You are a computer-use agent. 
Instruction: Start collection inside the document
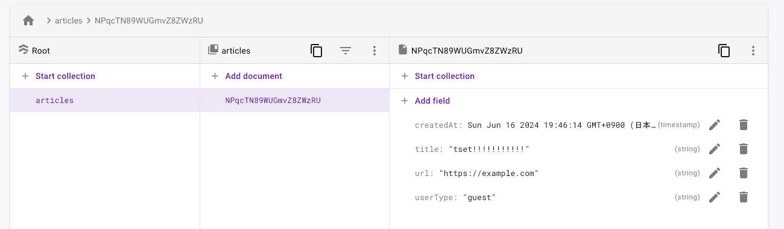438,76
